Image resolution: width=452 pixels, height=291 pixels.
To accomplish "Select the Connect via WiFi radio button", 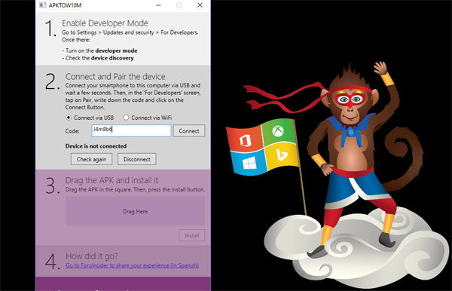I will (126, 118).
